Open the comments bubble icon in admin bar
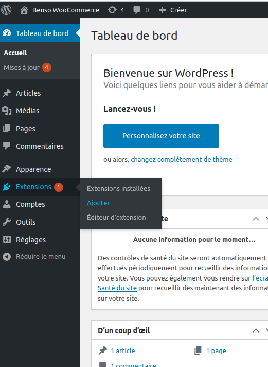The image size is (268, 367). [x=137, y=10]
